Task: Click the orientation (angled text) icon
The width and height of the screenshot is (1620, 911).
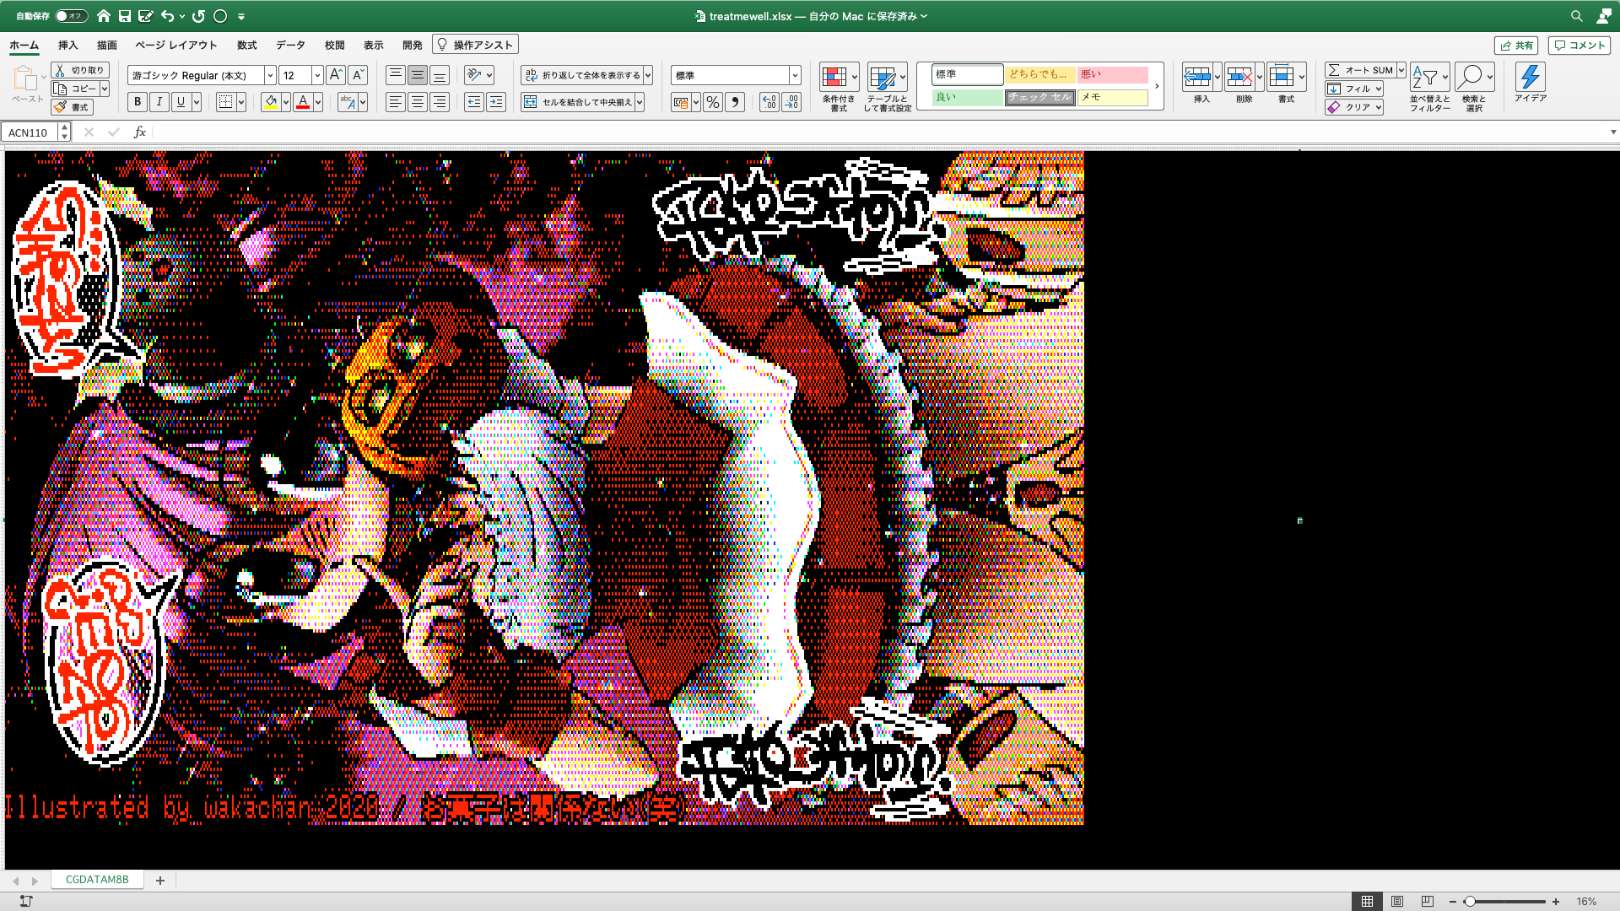Action: [474, 75]
